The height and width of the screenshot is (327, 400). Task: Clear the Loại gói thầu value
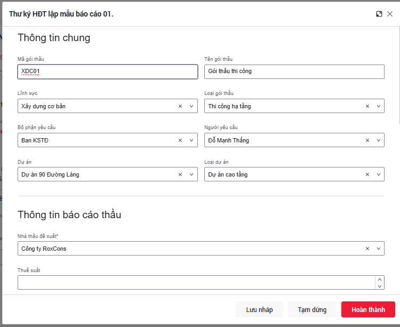coord(367,106)
